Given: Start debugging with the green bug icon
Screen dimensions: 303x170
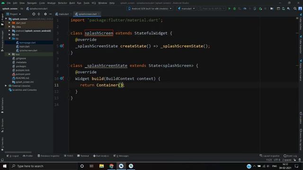Looking at the screenshot, I should 234,8.
